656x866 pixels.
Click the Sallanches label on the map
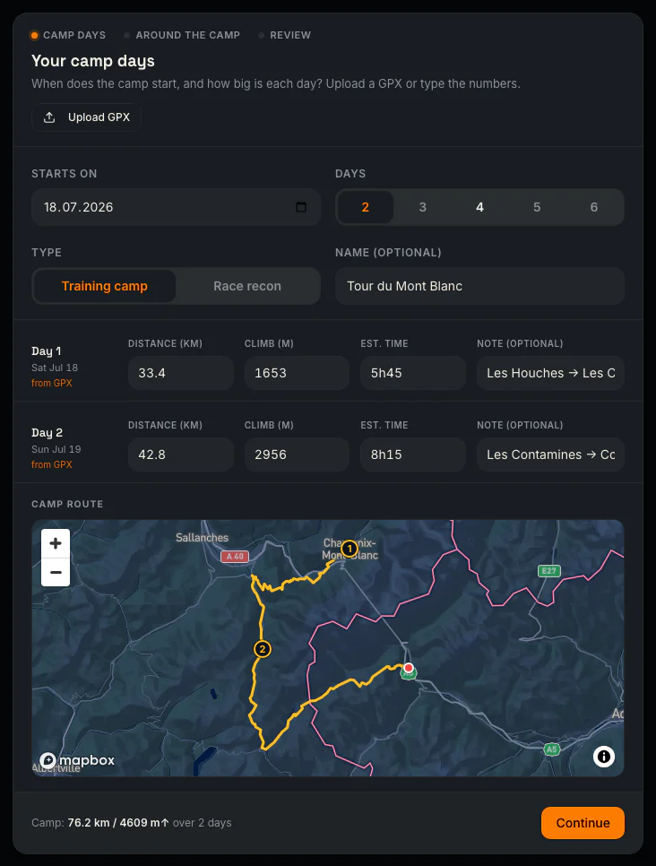click(x=203, y=537)
